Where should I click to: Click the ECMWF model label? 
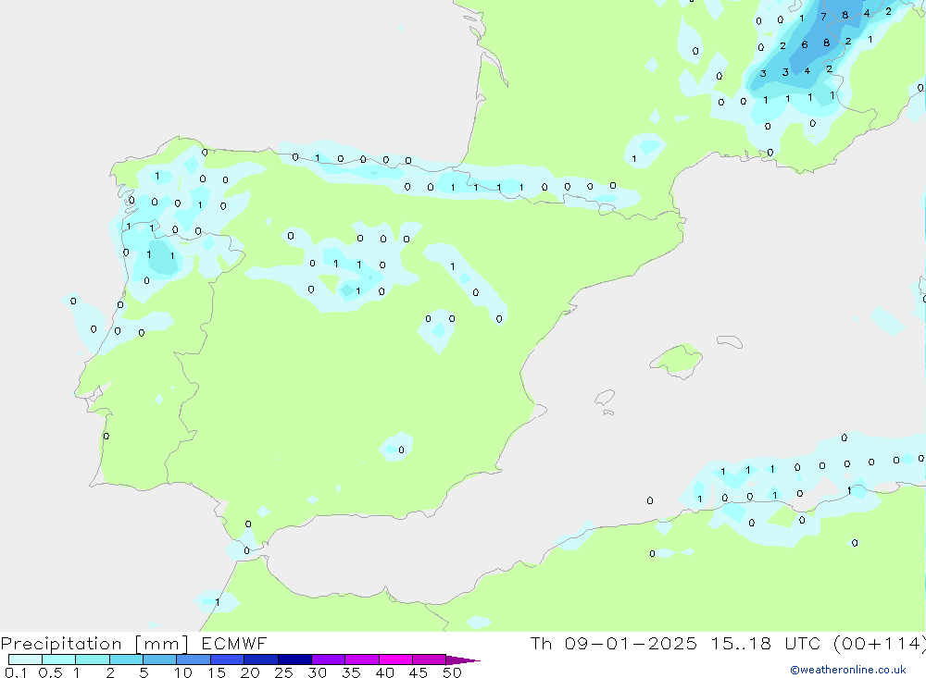[233, 644]
